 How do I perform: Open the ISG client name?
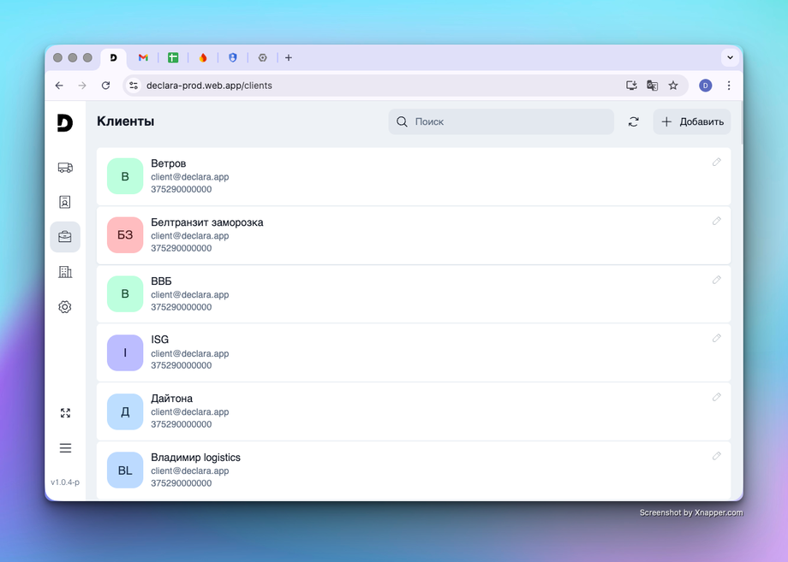click(x=160, y=340)
